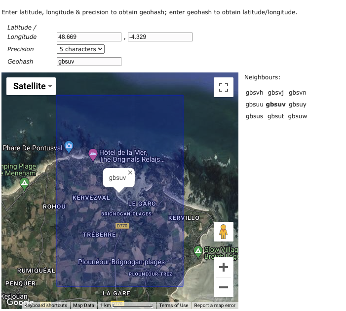Click Report a map error link
This screenshot has height=311, width=346.
[215, 306]
